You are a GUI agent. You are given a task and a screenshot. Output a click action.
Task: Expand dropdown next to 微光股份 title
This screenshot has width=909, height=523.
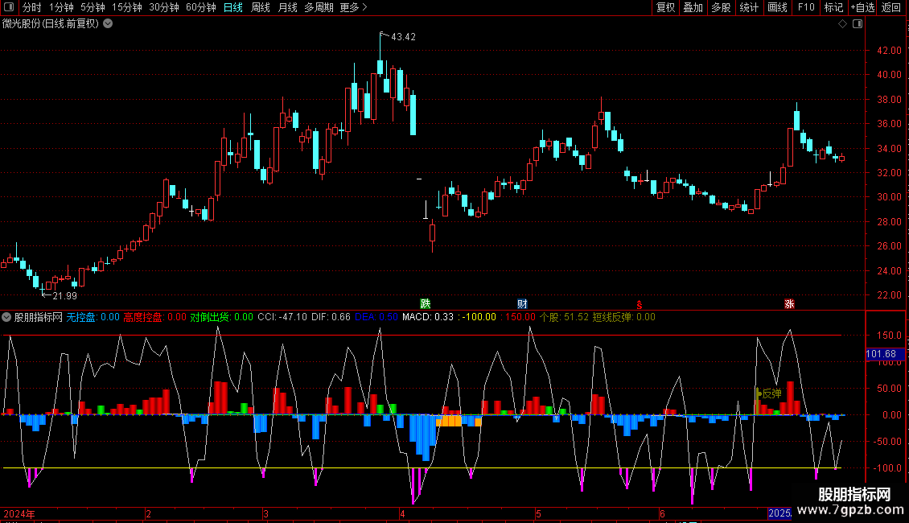108,23
